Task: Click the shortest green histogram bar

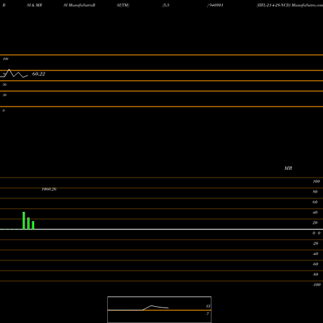Action: click(x=33, y=225)
